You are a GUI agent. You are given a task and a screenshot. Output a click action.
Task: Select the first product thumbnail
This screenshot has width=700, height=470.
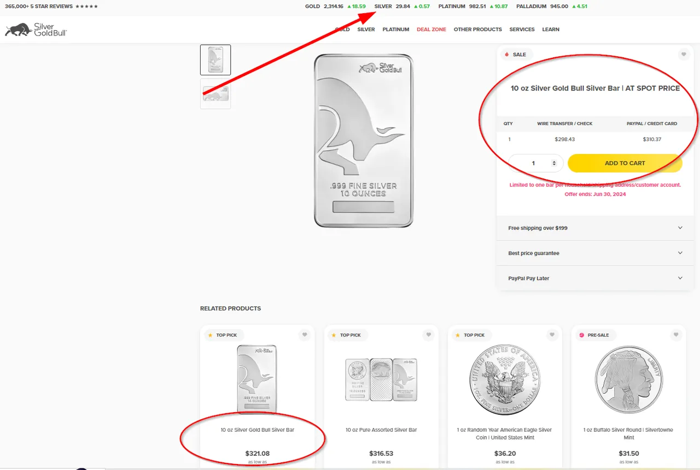pyautogui.click(x=215, y=60)
